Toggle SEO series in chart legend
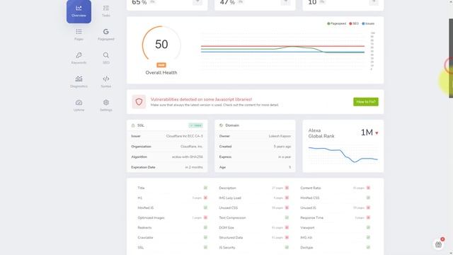This screenshot has width=453, height=255. 354,23
